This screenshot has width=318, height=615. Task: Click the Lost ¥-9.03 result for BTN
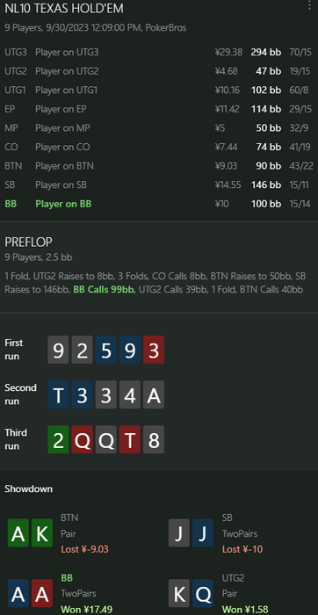tap(84, 549)
